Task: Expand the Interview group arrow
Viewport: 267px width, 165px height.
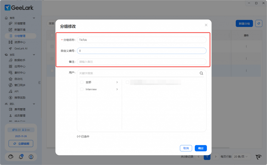Action: coord(117,89)
